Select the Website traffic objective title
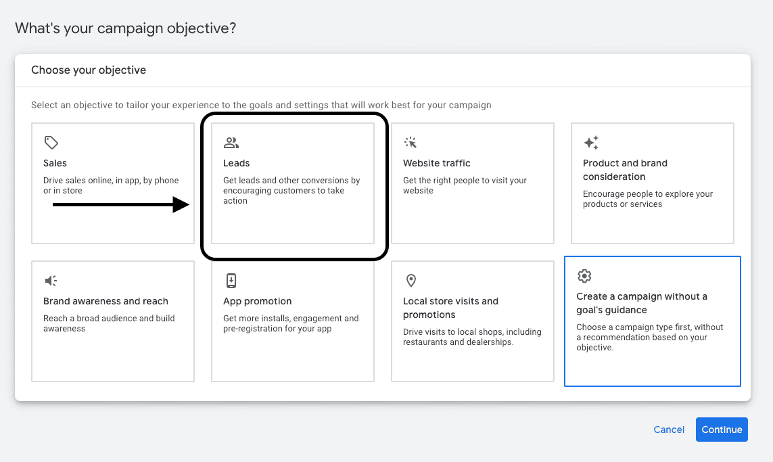773x462 pixels. click(x=436, y=163)
